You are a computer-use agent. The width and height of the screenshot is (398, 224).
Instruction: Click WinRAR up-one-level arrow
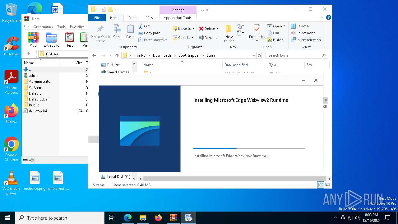click(x=28, y=54)
